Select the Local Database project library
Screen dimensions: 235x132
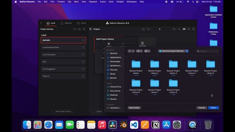click(x=63, y=55)
